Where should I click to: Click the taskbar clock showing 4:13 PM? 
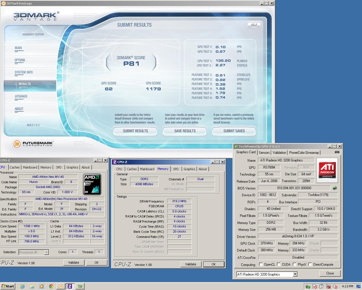pyautogui.click(x=348, y=286)
